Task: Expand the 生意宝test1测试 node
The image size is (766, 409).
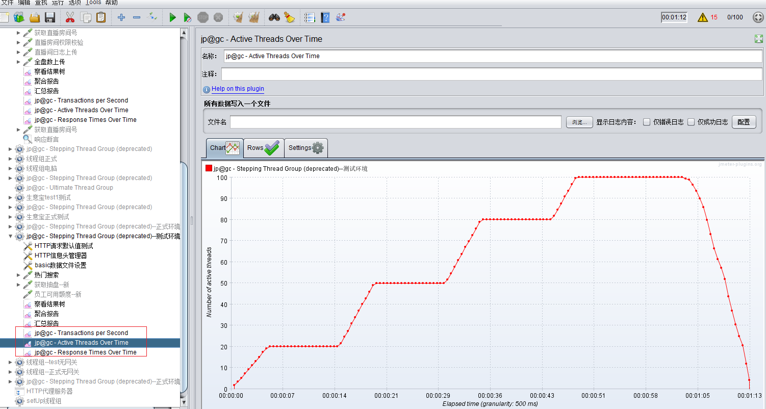Action: [11, 197]
